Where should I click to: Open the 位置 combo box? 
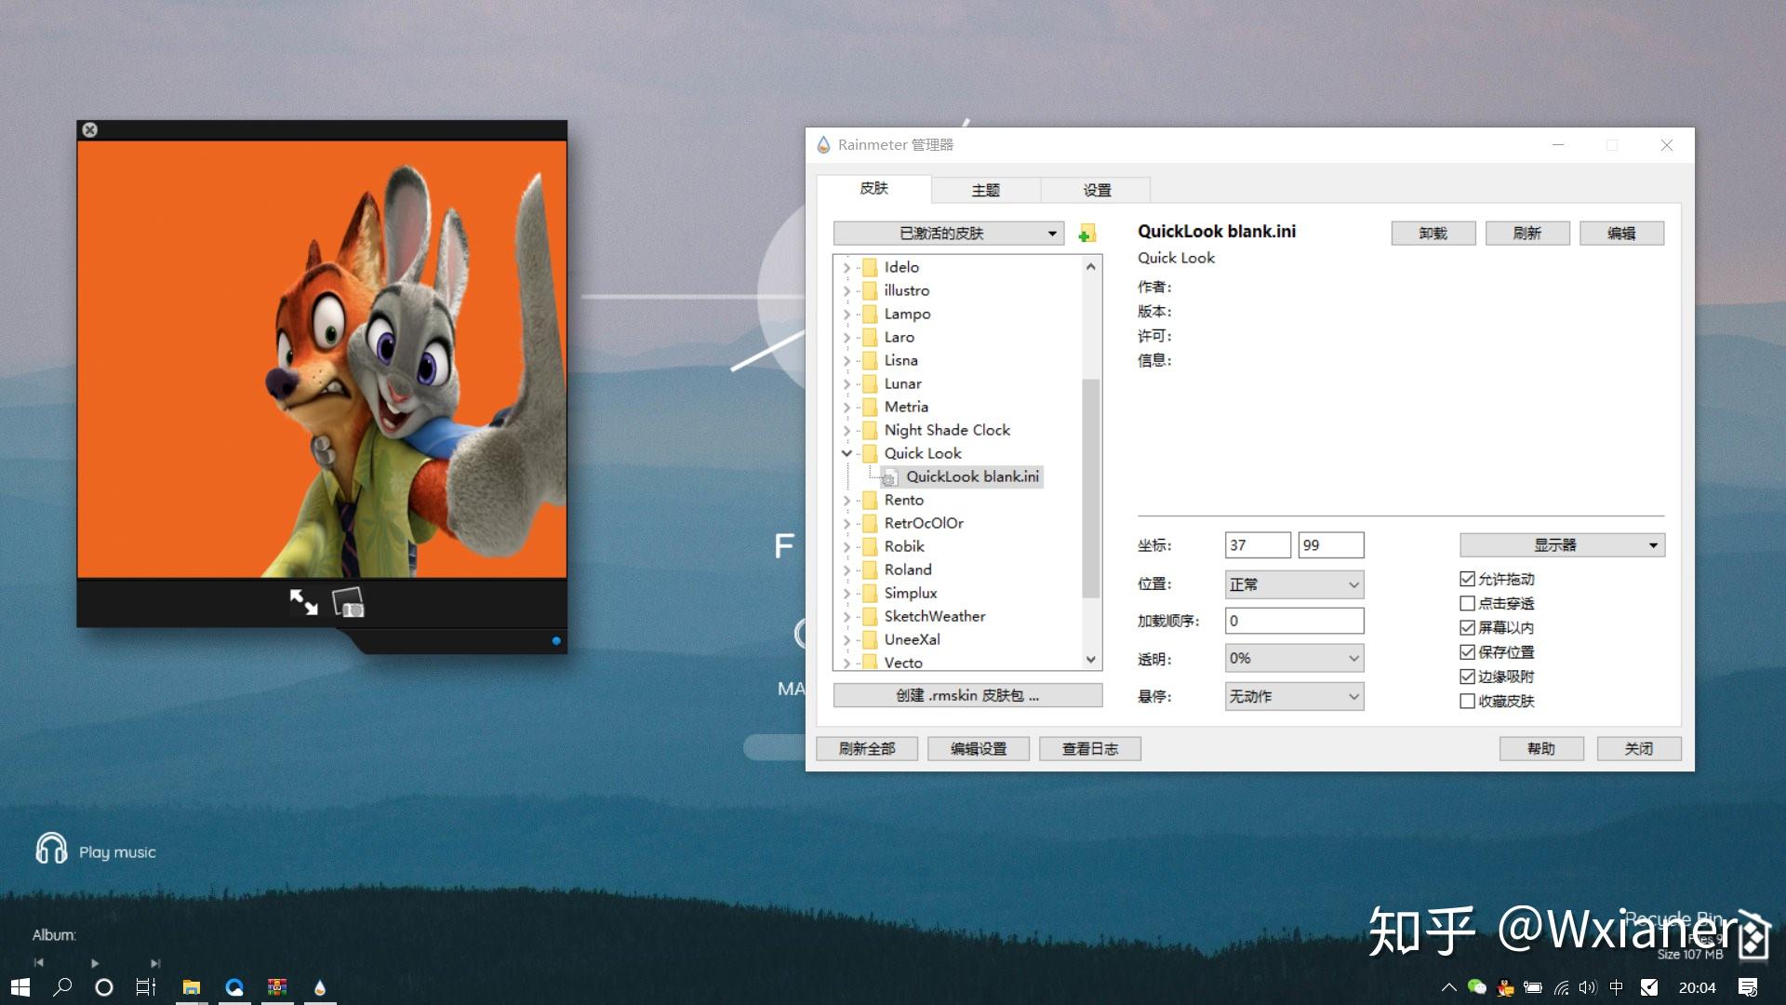pyautogui.click(x=1294, y=584)
